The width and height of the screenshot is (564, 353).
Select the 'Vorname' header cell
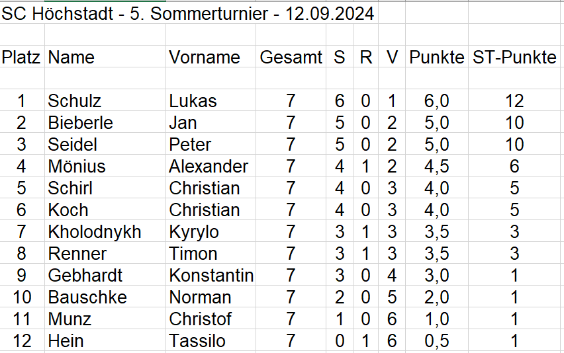coord(204,58)
